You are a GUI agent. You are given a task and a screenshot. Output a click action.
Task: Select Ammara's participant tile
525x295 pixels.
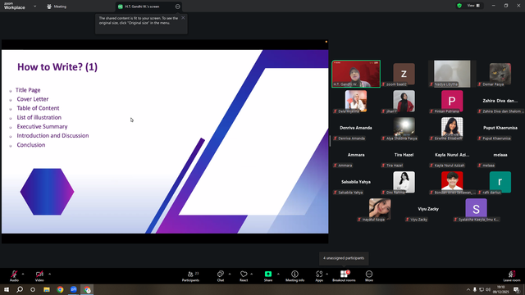(356, 155)
